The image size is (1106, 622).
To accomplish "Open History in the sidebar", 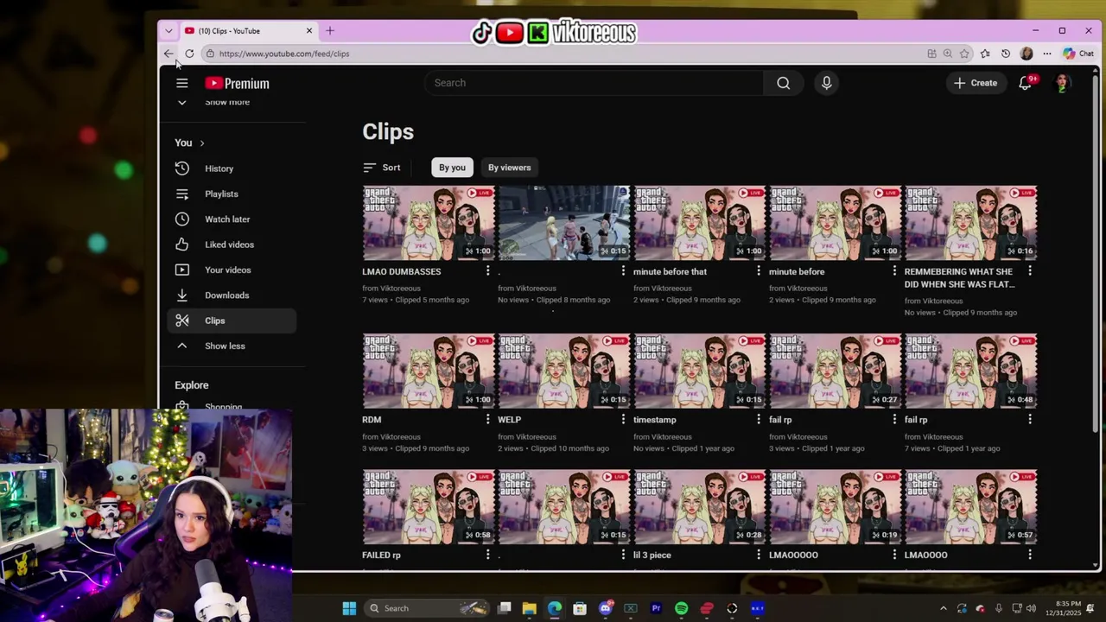I will [232, 168].
